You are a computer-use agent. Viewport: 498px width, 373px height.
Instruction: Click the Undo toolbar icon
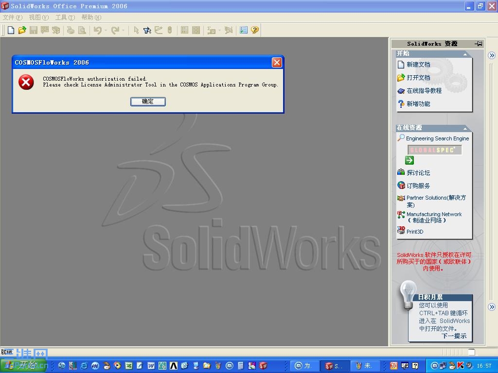[x=97, y=30]
